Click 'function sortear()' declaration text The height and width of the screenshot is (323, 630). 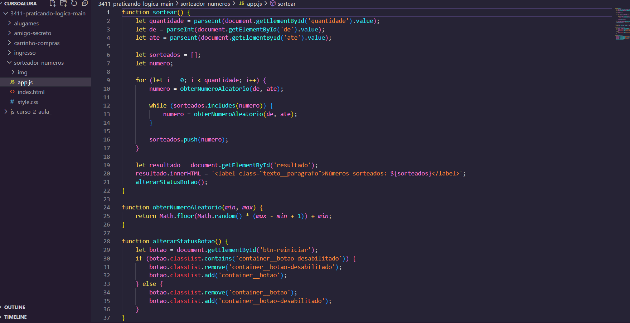(152, 12)
